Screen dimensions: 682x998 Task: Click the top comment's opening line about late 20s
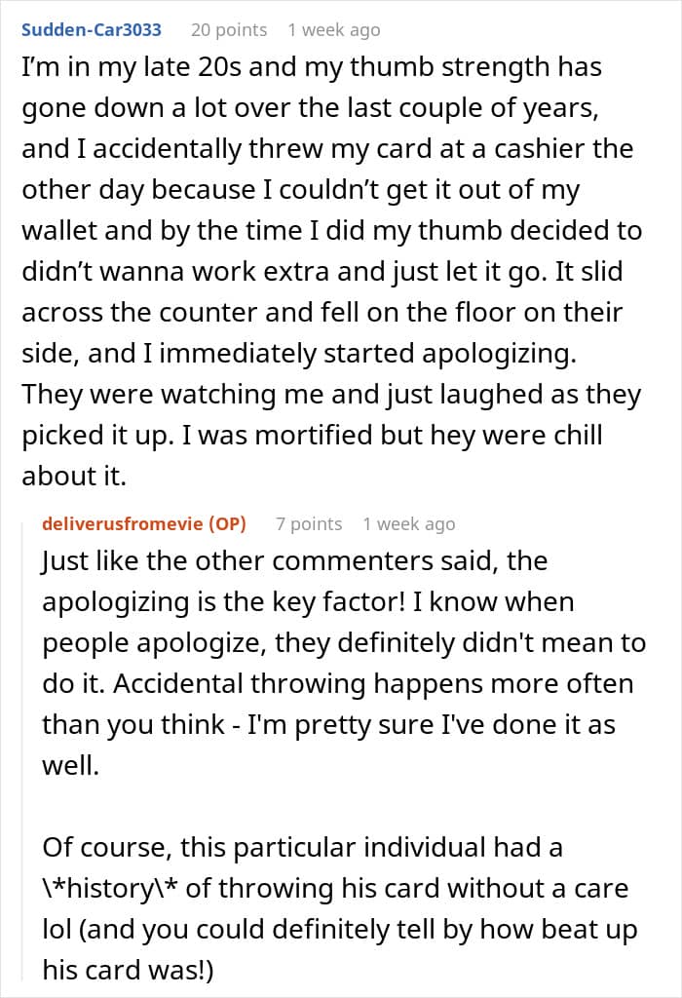[x=312, y=67]
